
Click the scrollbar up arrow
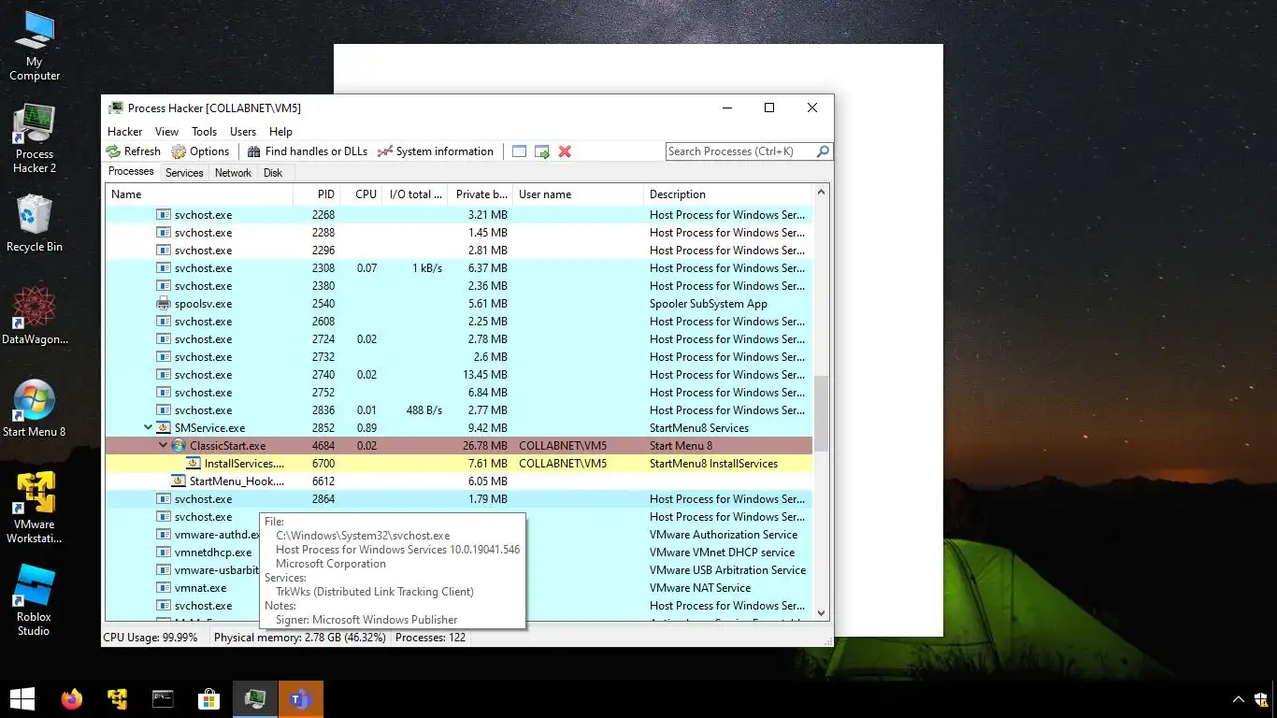click(x=822, y=193)
